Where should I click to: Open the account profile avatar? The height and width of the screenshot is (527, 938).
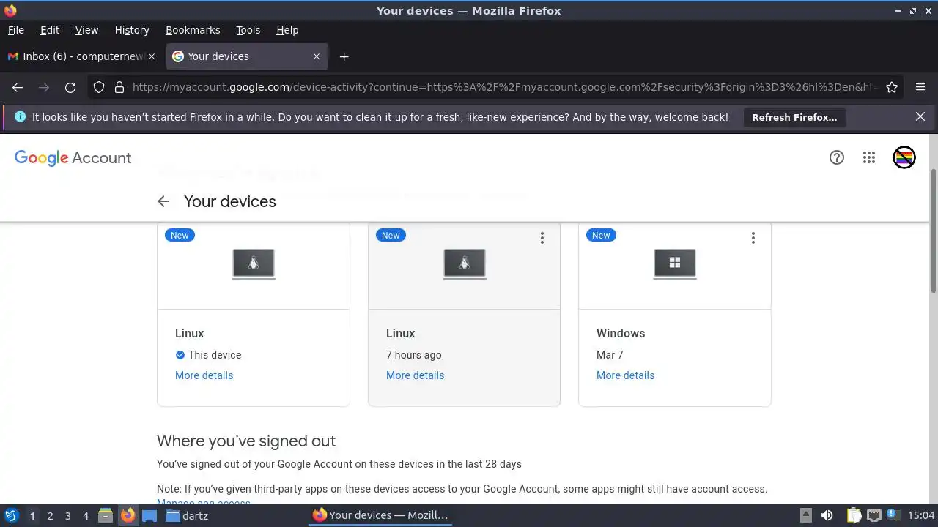tap(904, 157)
